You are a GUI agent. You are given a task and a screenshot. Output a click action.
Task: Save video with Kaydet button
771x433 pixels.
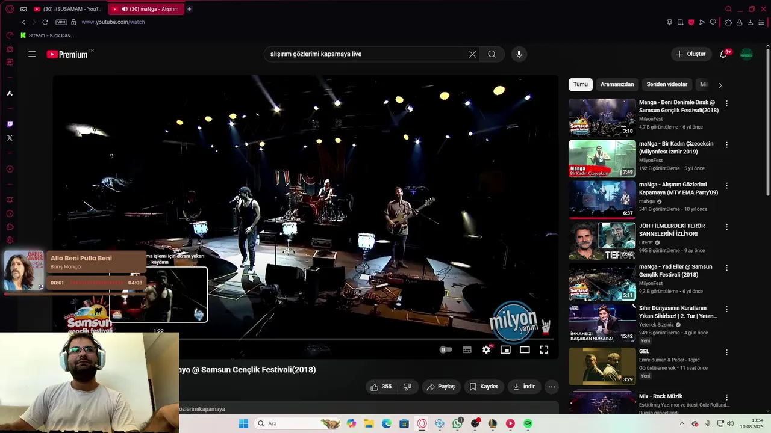(484, 387)
